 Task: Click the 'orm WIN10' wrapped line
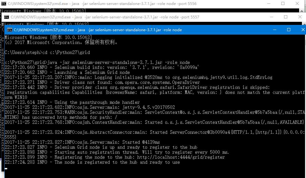tap(16, 97)
